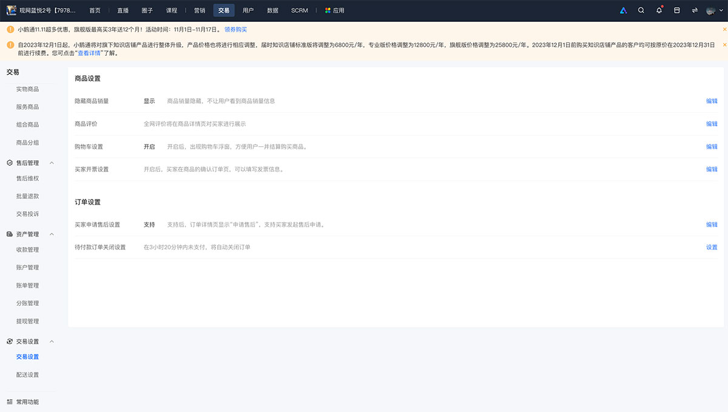Click the blue triangle logo icon
This screenshot has height=412, width=728.
click(x=623, y=10)
